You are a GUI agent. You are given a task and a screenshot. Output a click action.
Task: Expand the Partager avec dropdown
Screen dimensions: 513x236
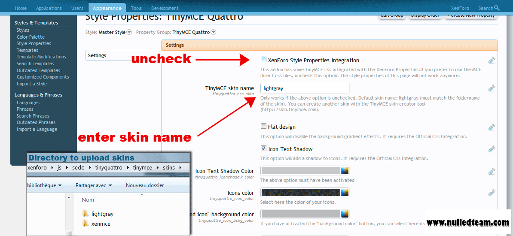coord(110,186)
